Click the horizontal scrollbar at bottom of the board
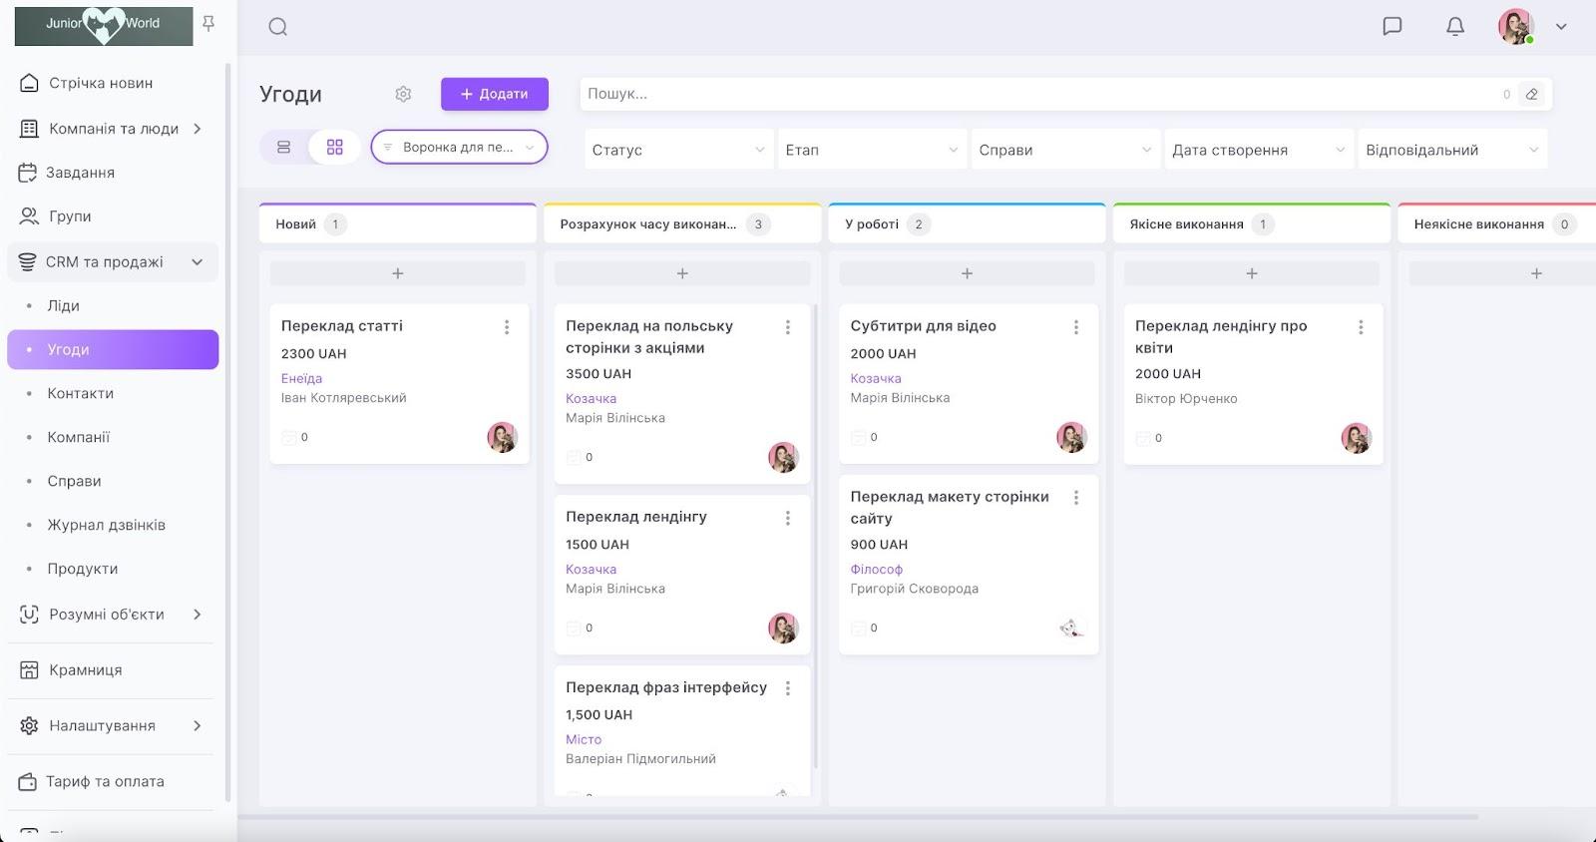 (858, 817)
